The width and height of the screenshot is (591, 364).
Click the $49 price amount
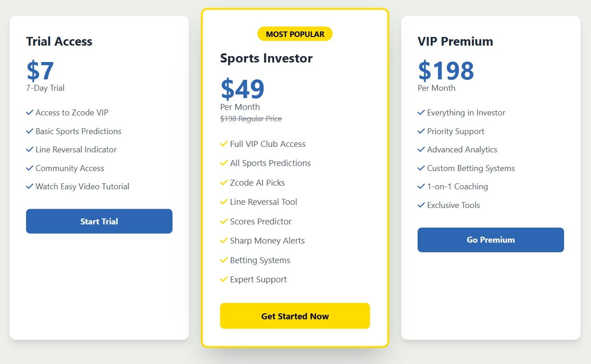[x=242, y=89]
